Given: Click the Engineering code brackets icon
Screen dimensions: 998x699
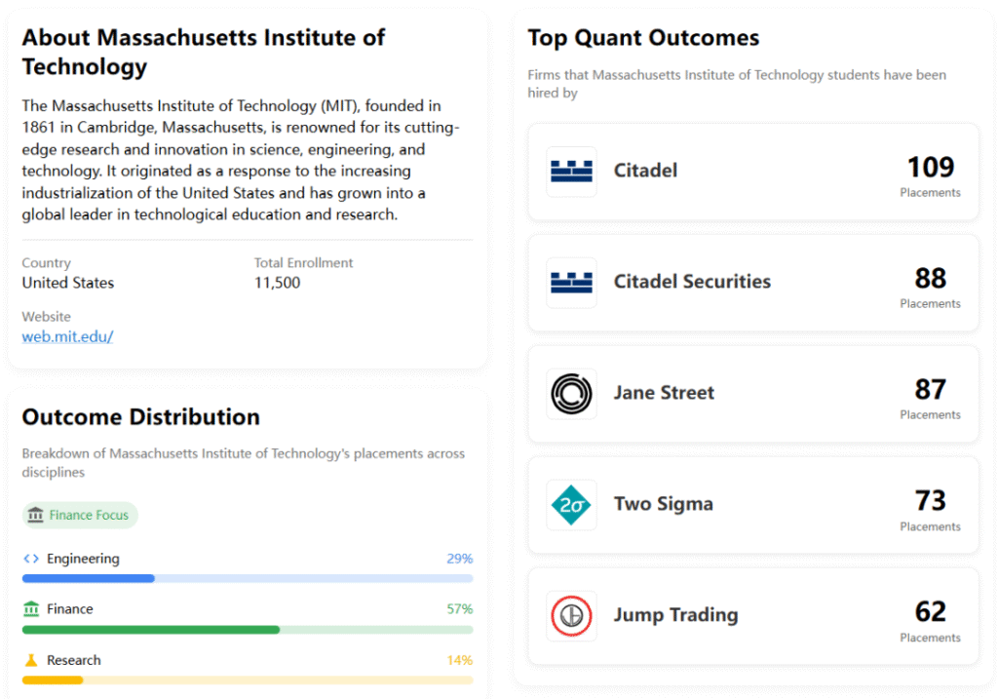Looking at the screenshot, I should 31,559.
